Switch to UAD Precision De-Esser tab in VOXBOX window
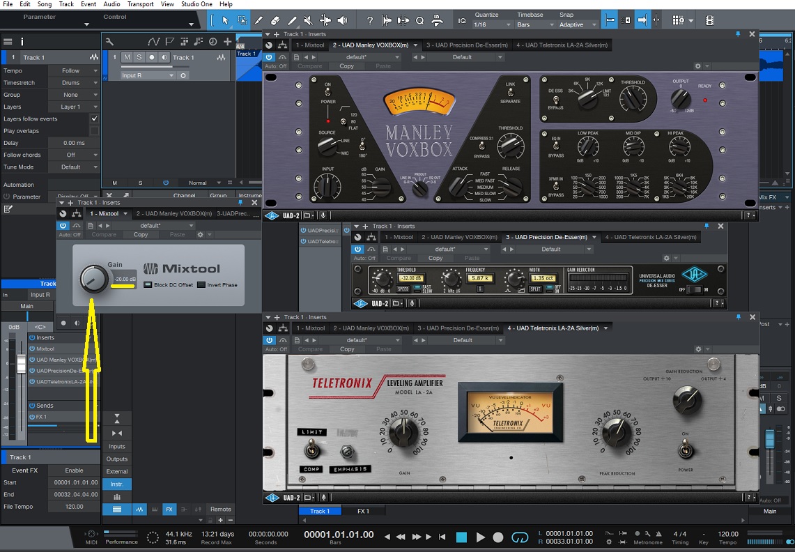The image size is (795, 552). tap(466, 45)
